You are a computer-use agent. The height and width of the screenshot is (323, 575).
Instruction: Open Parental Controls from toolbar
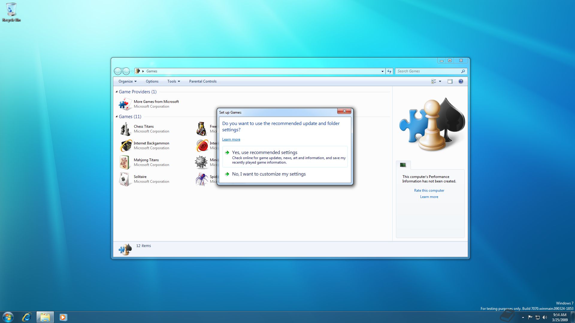click(x=203, y=81)
